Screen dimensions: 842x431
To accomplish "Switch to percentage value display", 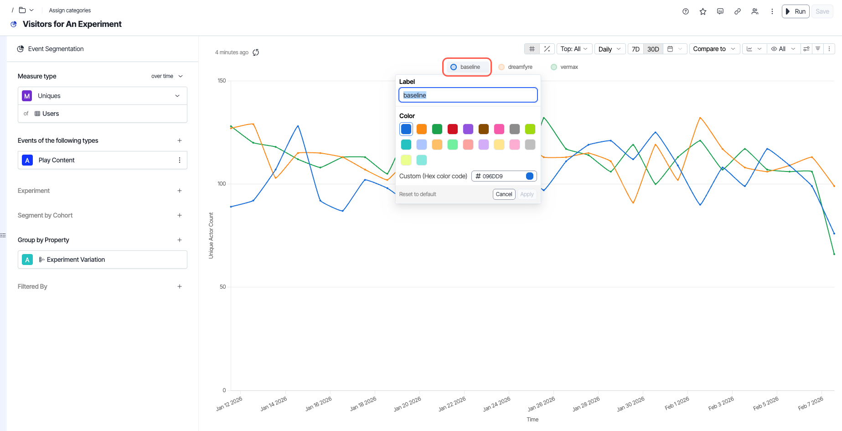I will pos(547,49).
